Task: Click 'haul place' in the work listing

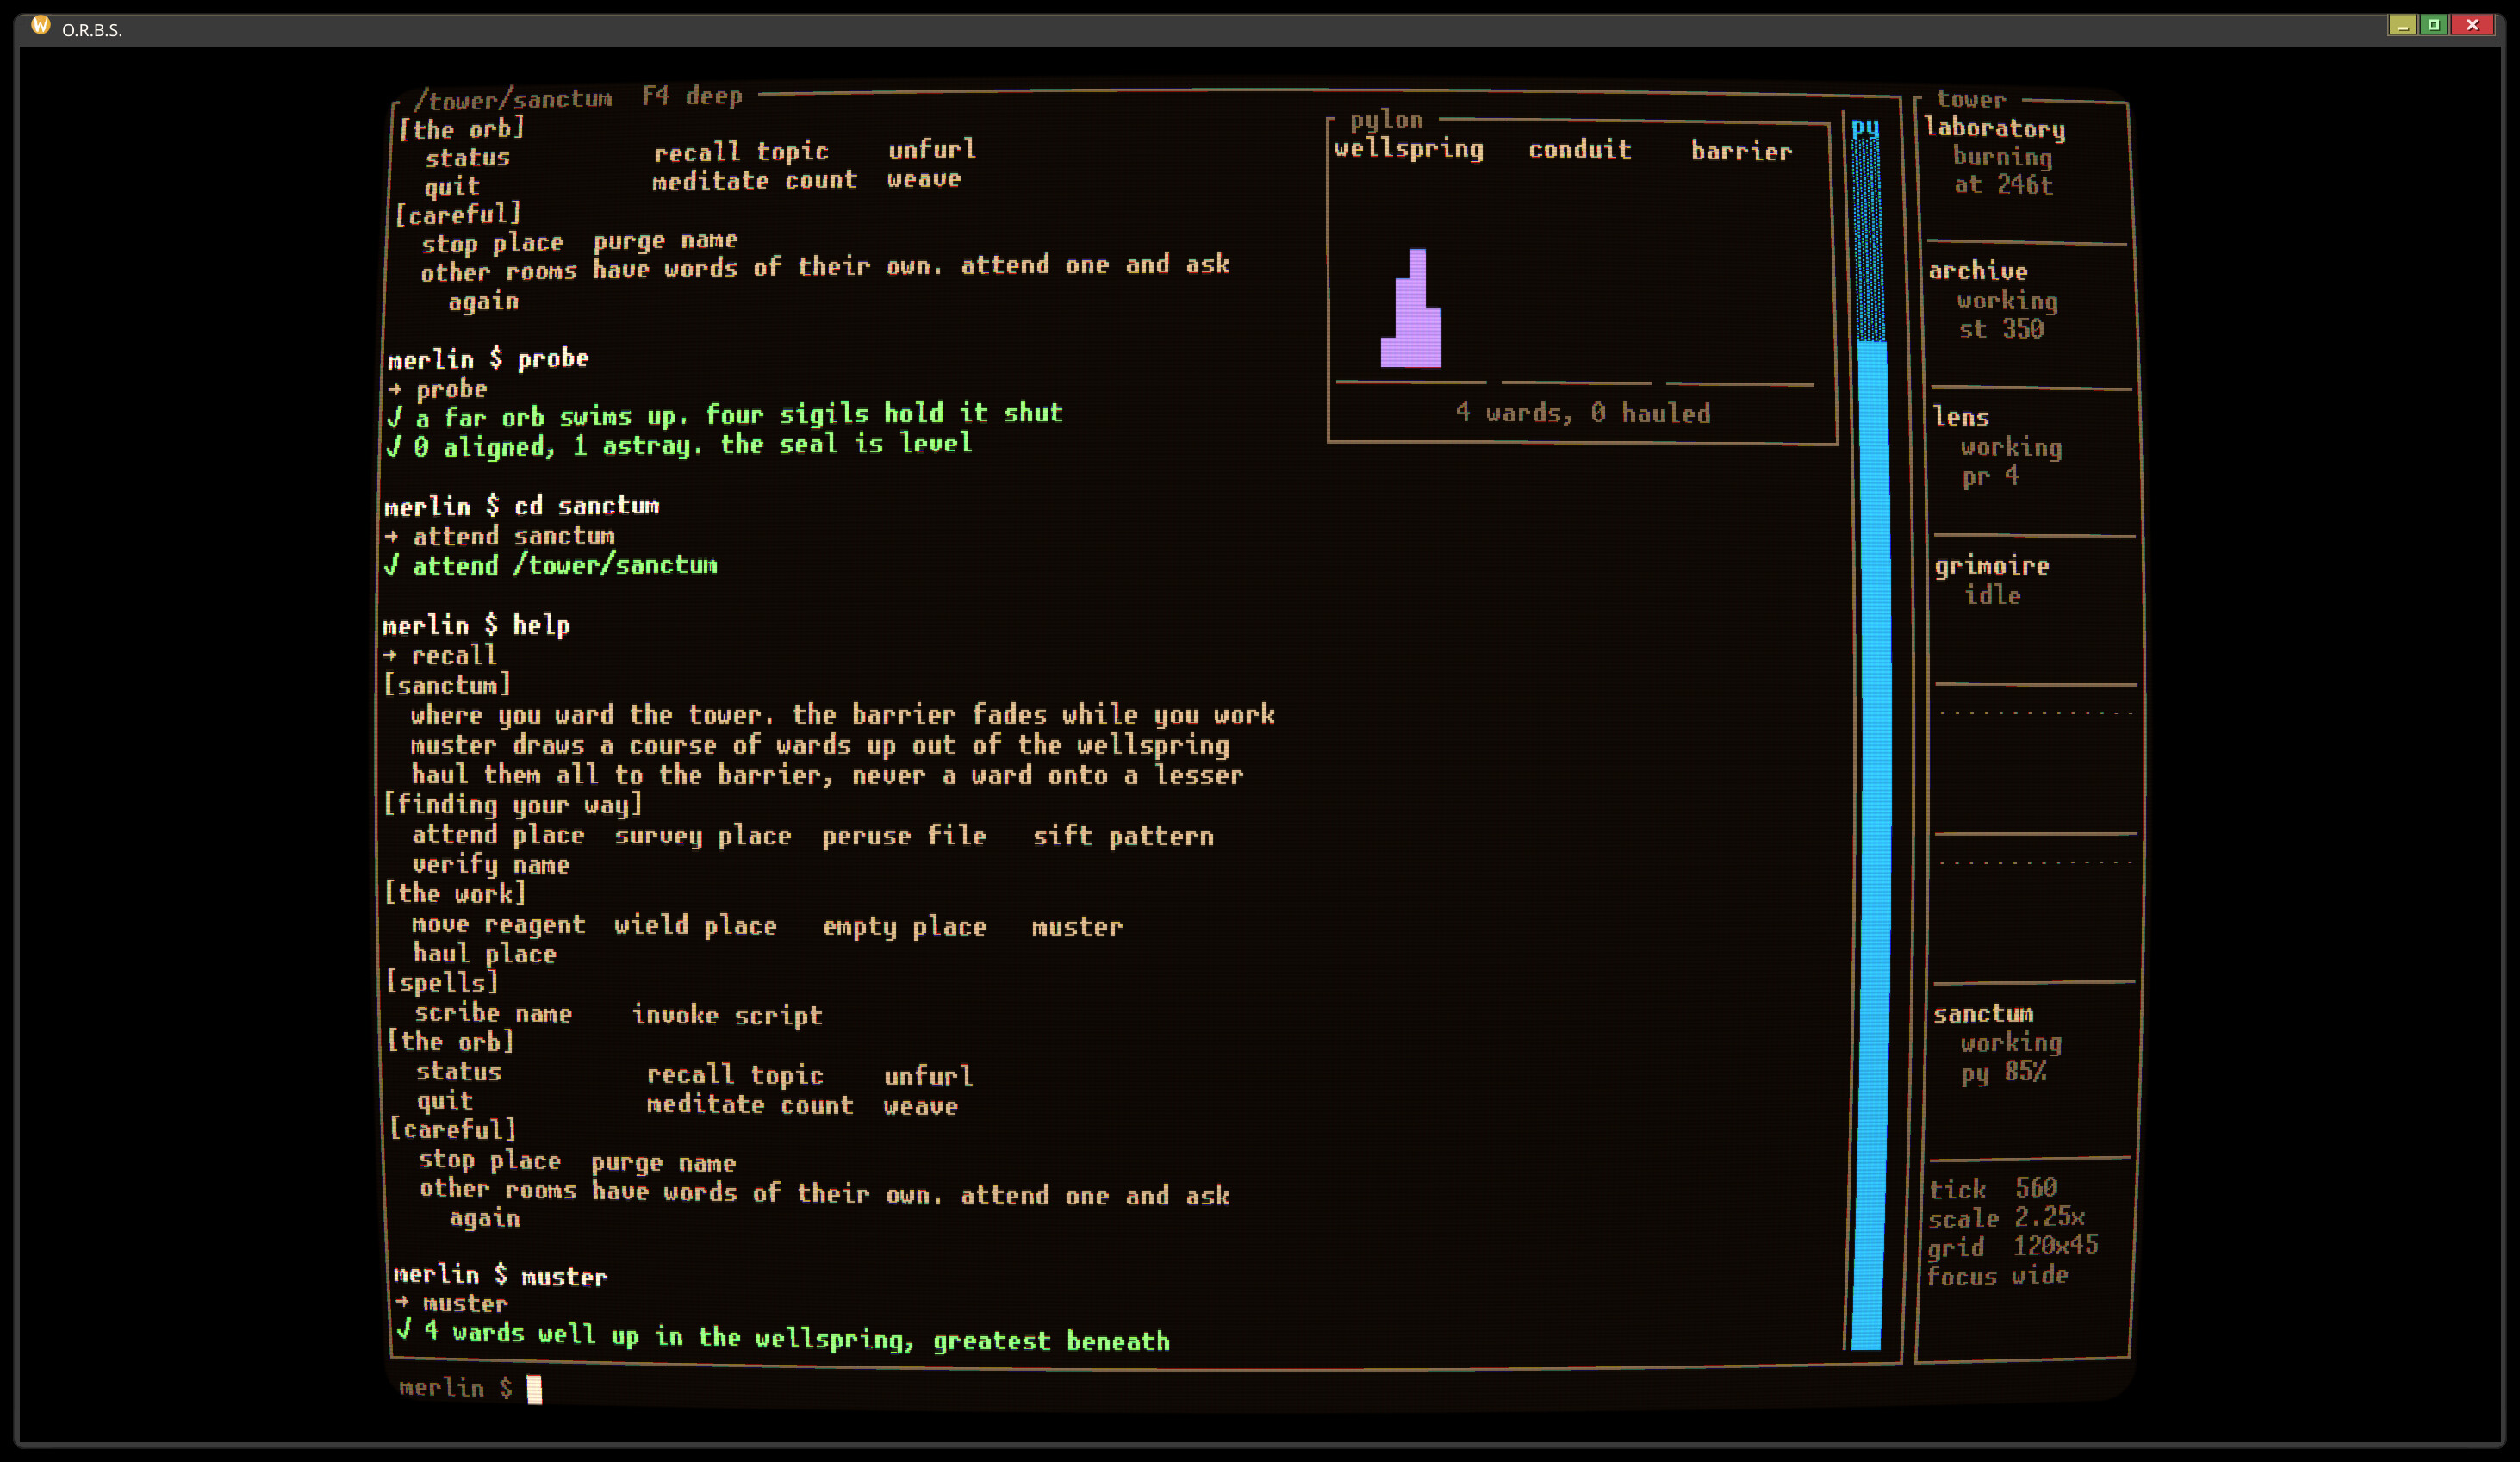Action: 485,954
